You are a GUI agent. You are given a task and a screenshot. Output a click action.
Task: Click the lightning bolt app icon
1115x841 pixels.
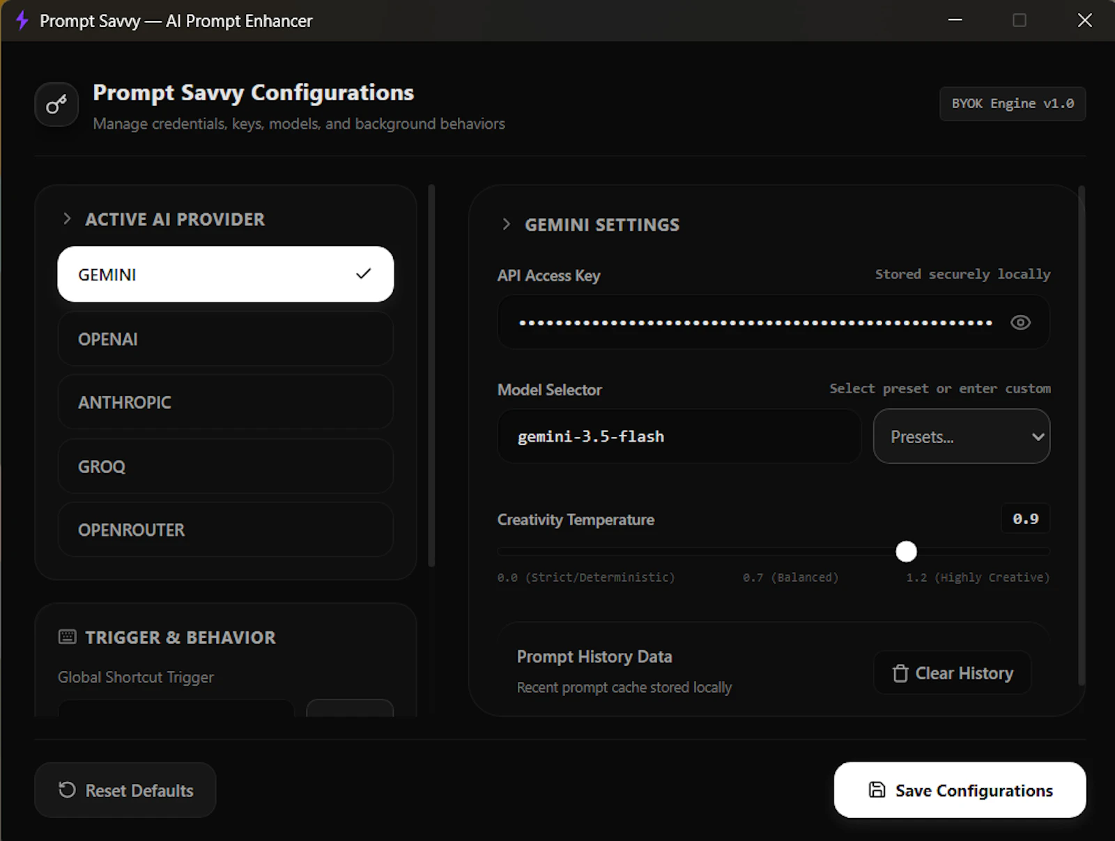[x=22, y=20]
